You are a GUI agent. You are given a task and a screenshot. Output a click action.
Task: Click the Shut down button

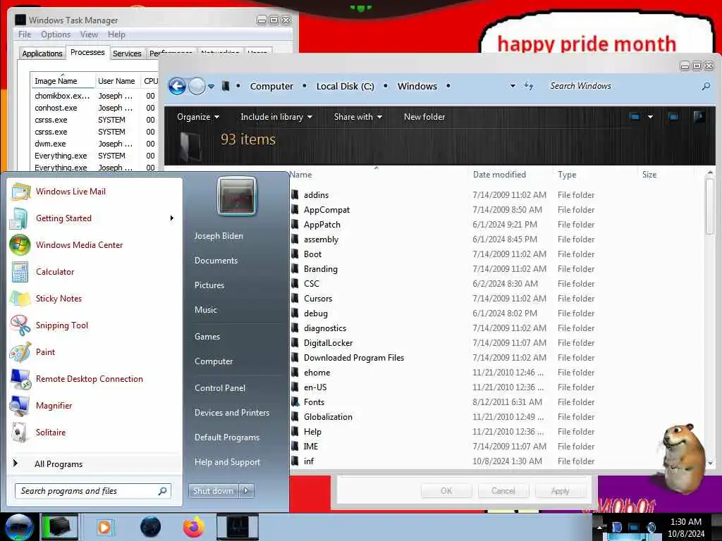[x=213, y=491]
